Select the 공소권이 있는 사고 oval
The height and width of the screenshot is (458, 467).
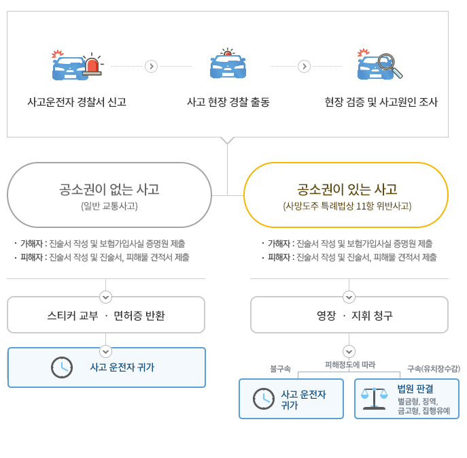point(346,195)
